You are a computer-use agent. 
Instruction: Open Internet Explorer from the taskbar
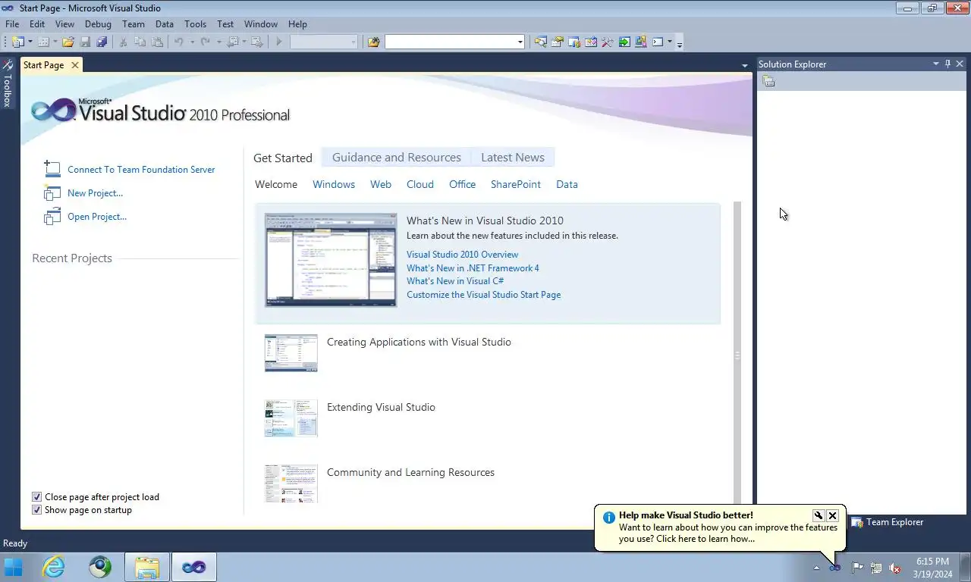pos(53,567)
